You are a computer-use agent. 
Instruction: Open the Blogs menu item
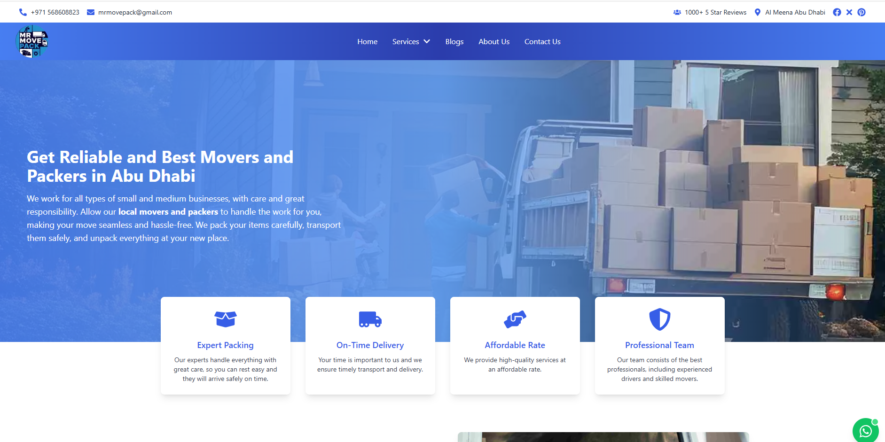[454, 42]
